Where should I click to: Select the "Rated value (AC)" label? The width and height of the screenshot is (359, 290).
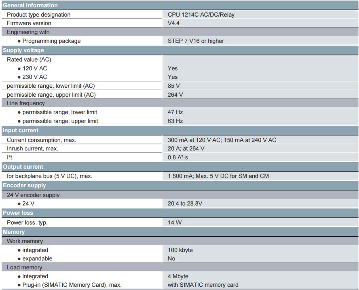pos(29,59)
